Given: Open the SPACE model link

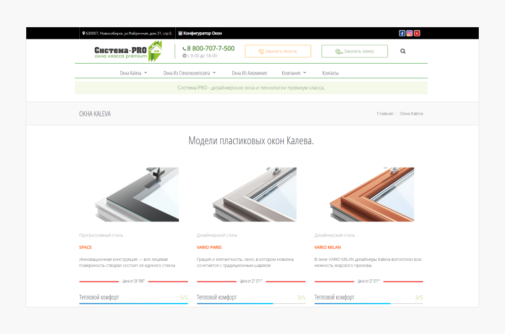Looking at the screenshot, I should [85, 247].
